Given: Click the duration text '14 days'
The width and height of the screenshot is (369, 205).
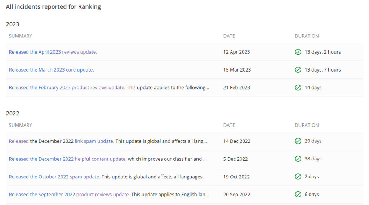Looking at the screenshot, I should 313,88.
